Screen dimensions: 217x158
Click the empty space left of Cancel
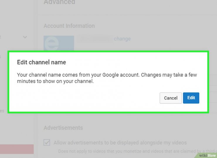coord(88,98)
